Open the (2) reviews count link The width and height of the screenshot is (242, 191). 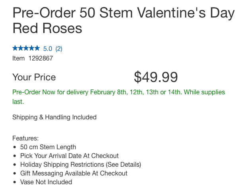point(59,49)
